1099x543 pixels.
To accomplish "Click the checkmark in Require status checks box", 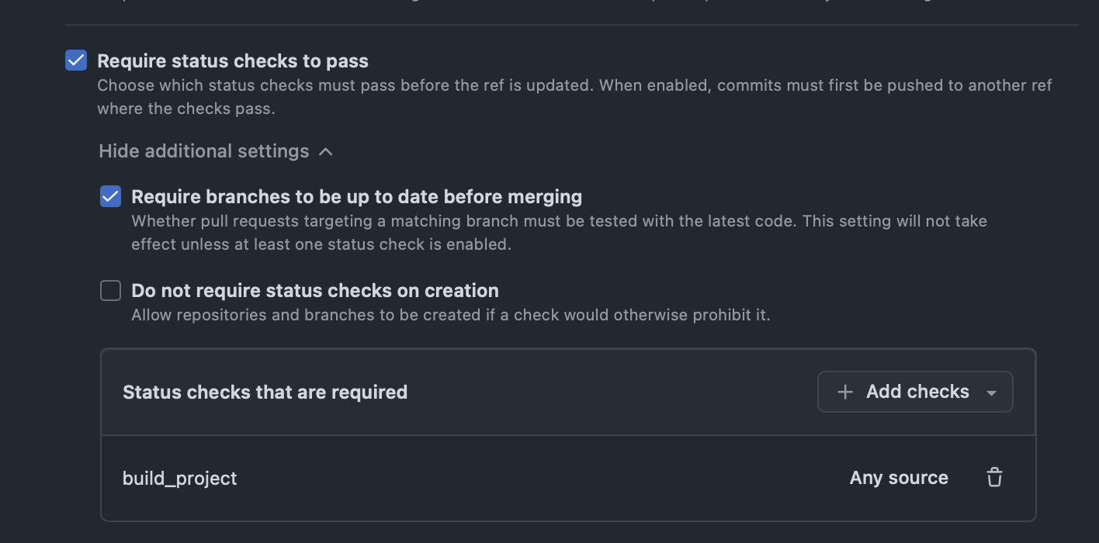I will pos(76,61).
